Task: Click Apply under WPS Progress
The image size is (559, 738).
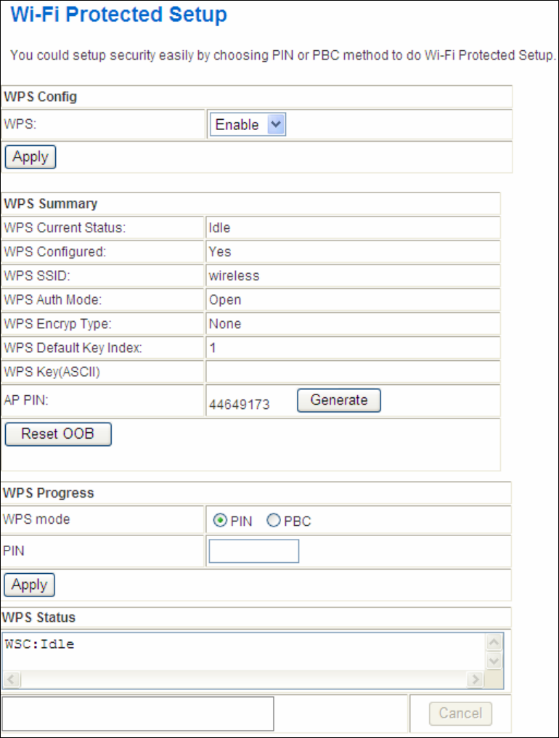Action: coord(30,585)
